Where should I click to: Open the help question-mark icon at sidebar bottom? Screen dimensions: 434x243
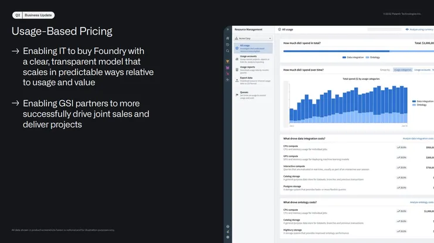click(228, 227)
